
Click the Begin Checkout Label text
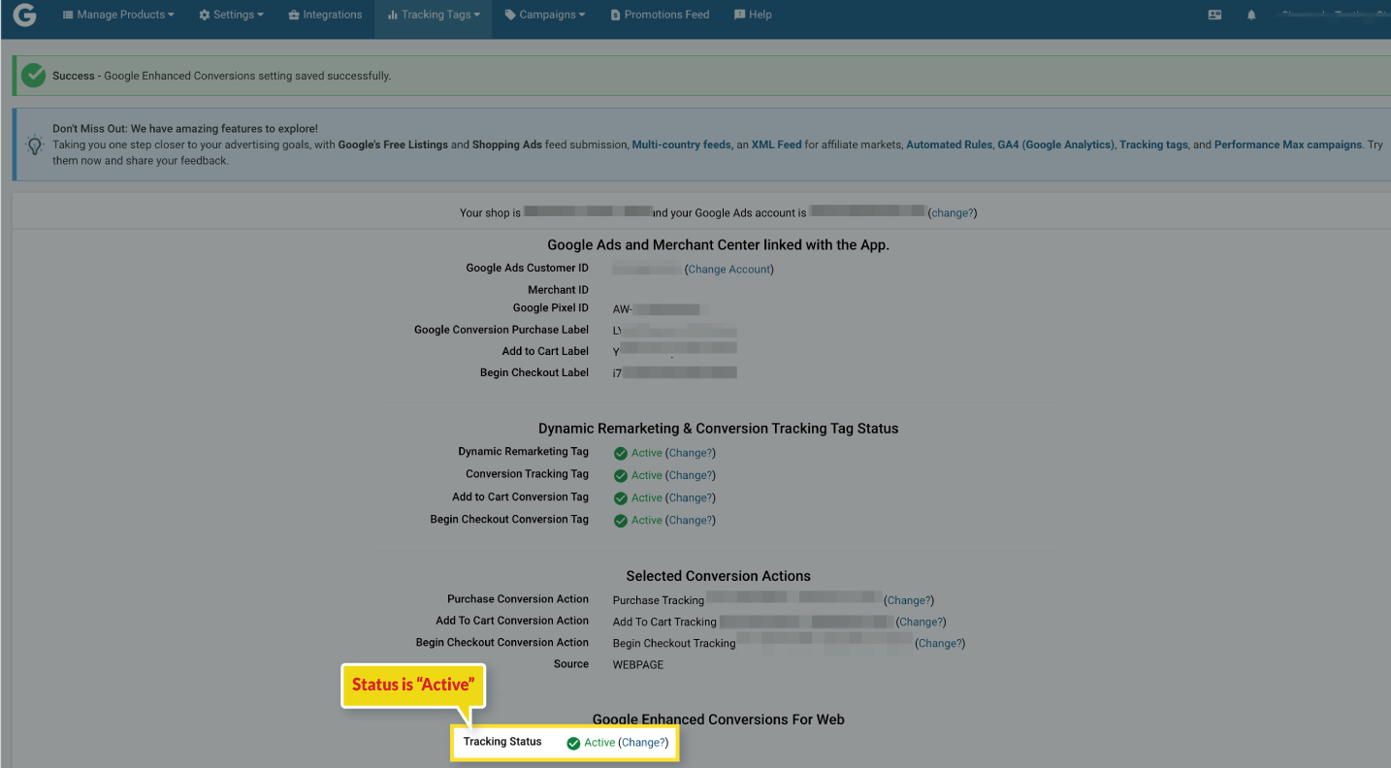point(534,372)
